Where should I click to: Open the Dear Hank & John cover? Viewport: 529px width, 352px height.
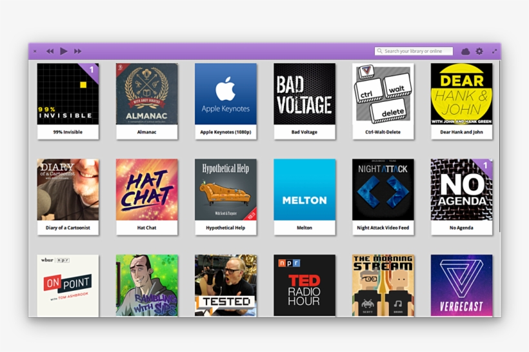(x=461, y=93)
